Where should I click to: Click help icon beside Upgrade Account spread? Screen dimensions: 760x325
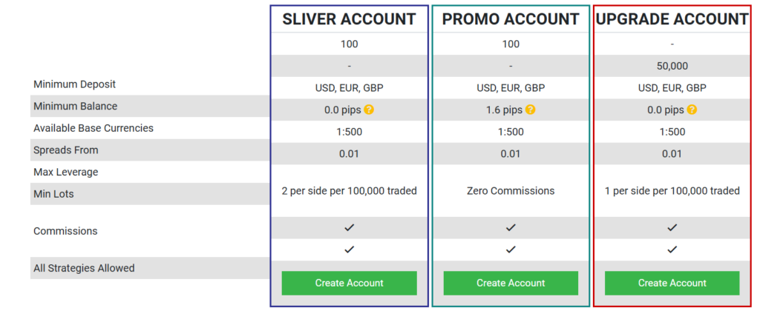tap(692, 110)
